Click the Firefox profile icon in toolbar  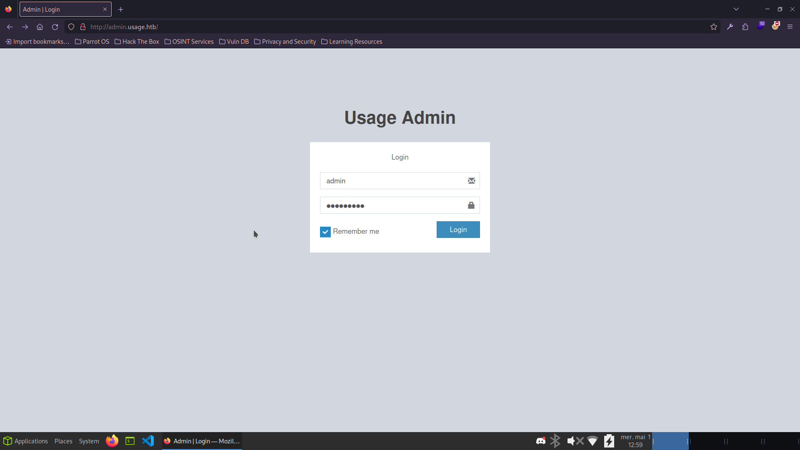pyautogui.click(x=776, y=27)
